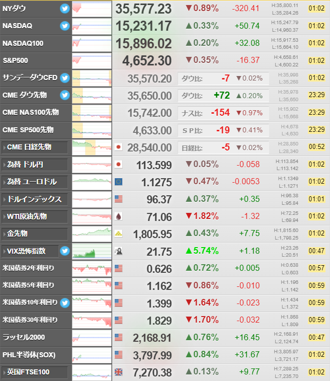
Task: Open the CME NAS100先物 mini chart
Action: coord(92,113)
